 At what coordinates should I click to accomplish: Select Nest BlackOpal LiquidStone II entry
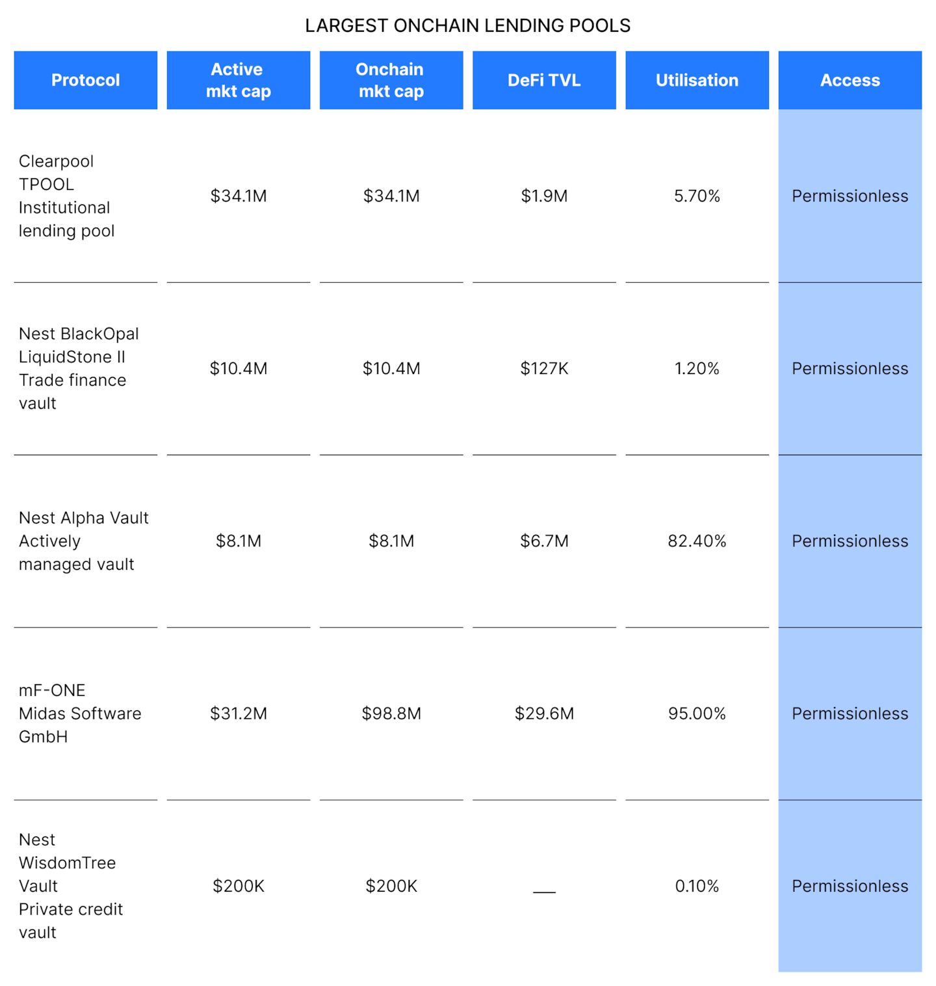click(78, 368)
